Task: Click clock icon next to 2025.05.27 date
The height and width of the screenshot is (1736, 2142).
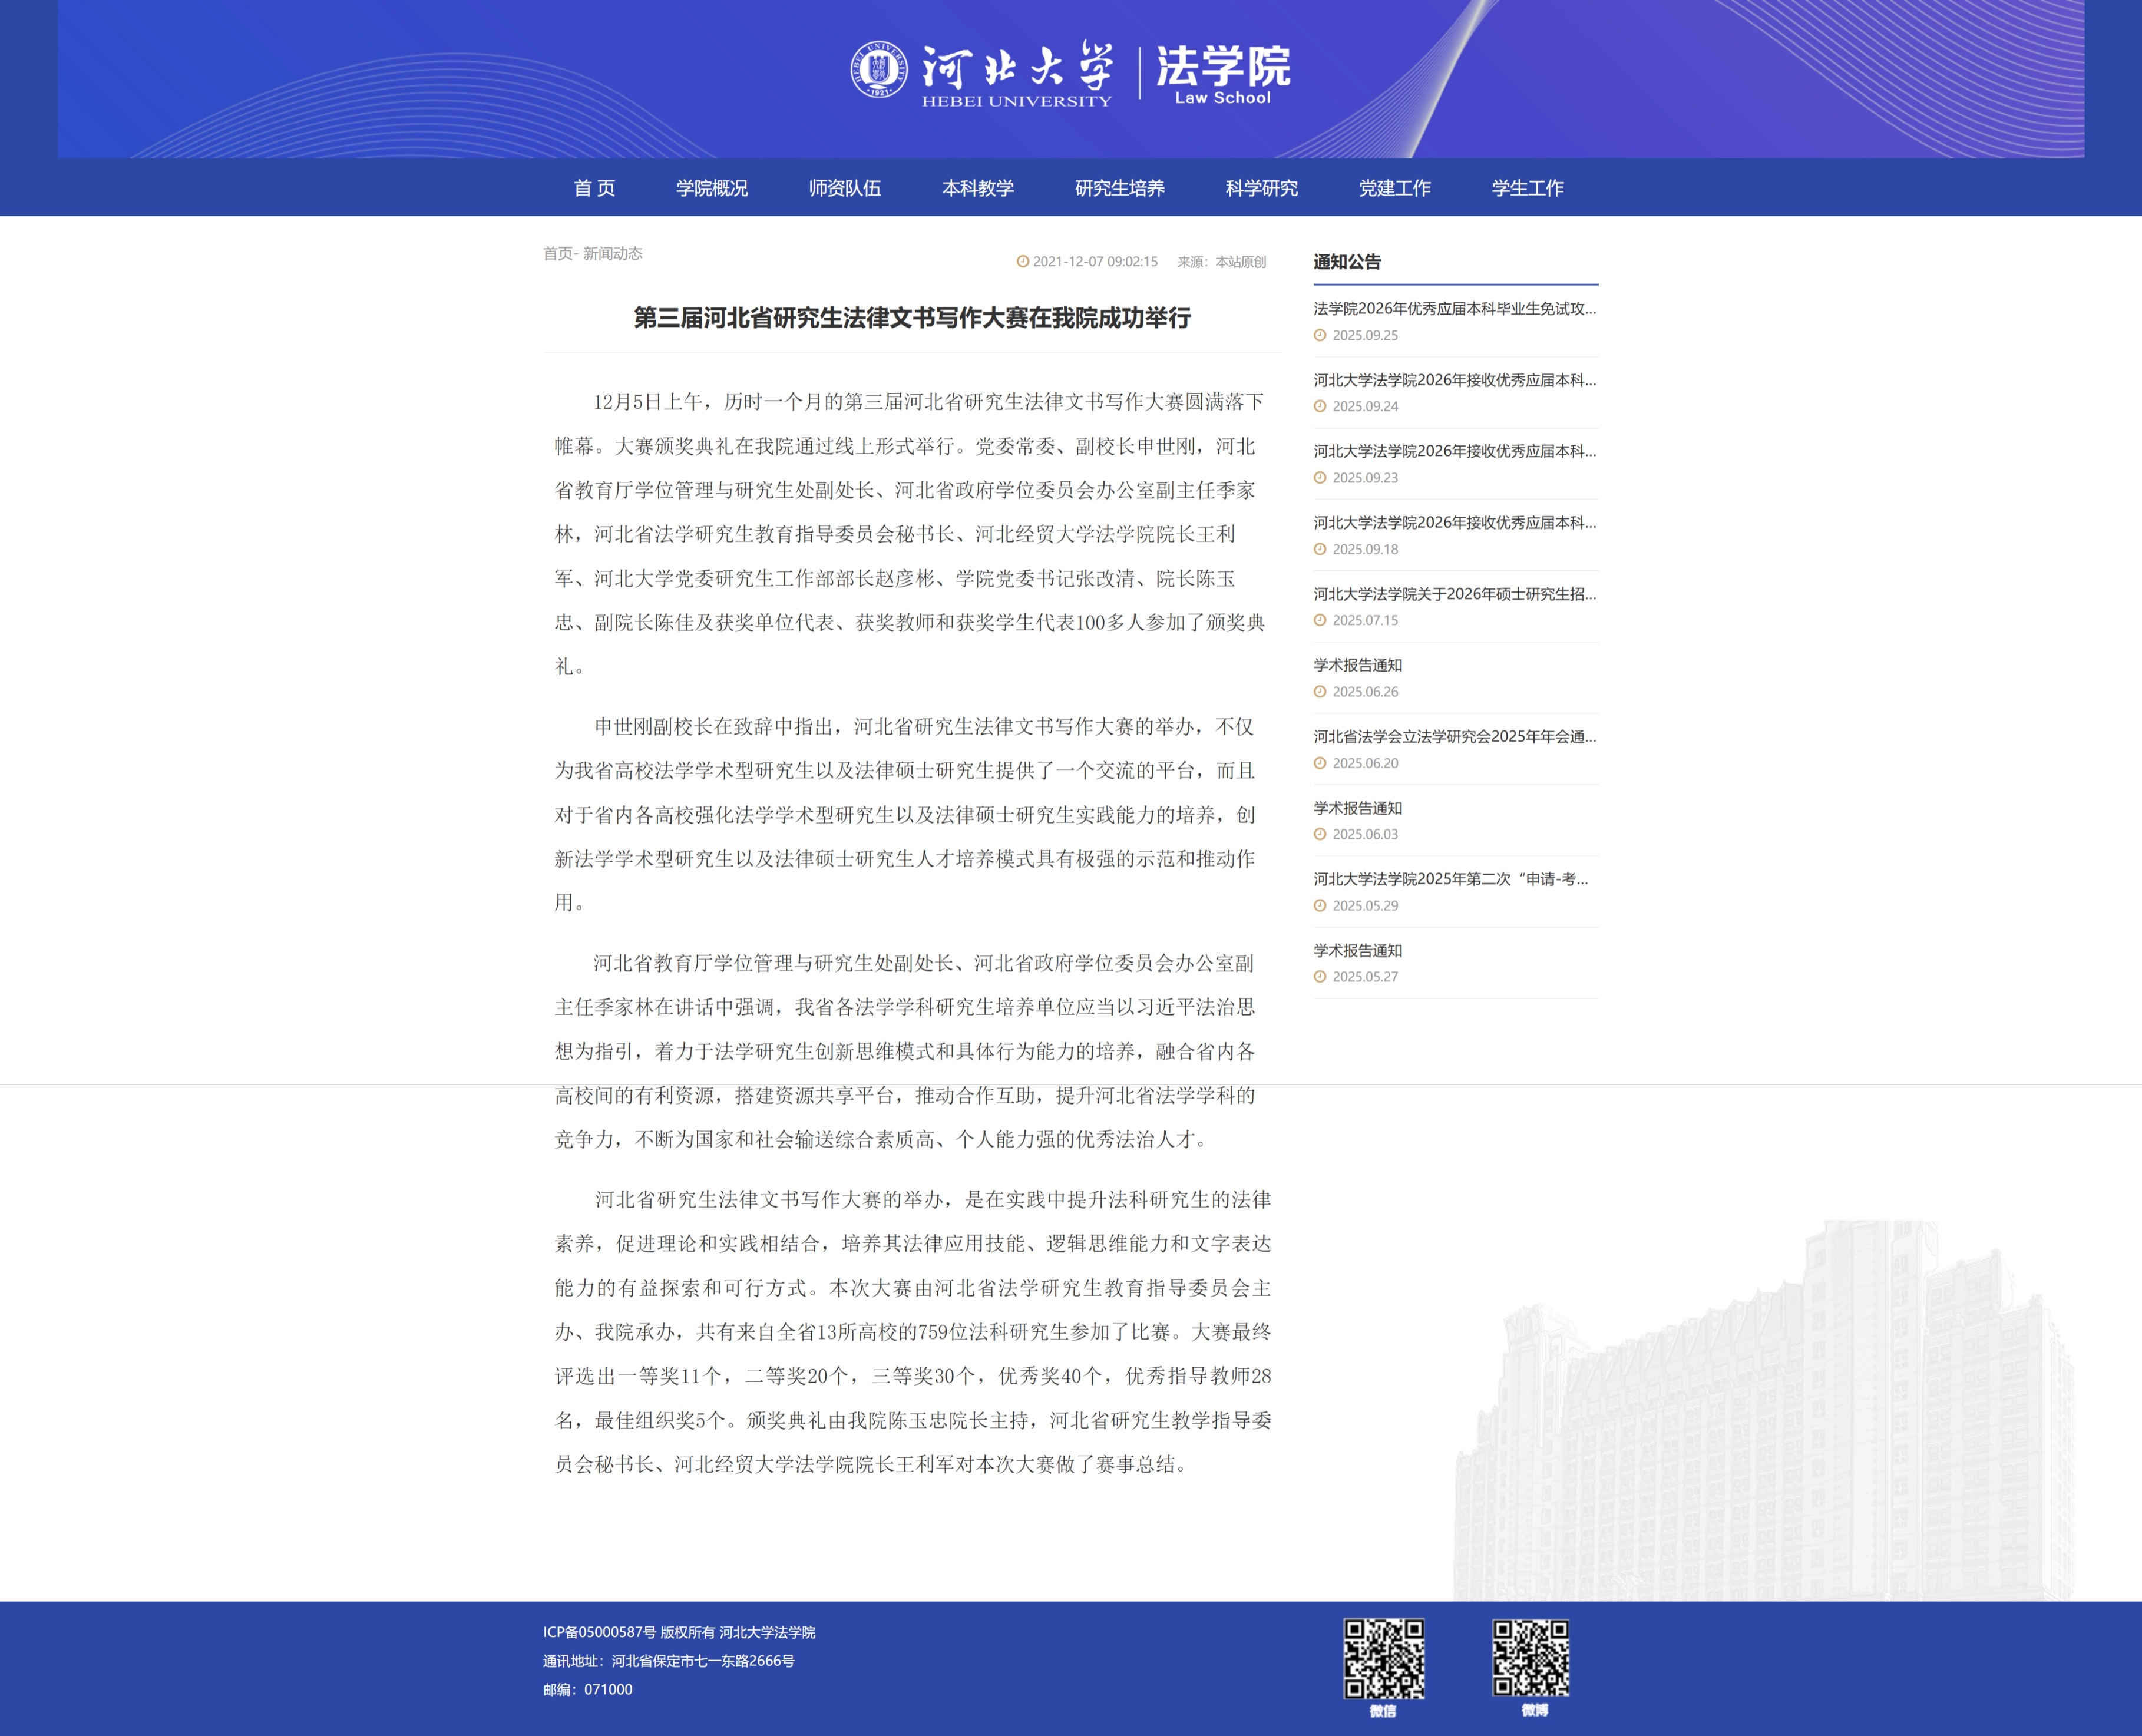Action: [1319, 977]
